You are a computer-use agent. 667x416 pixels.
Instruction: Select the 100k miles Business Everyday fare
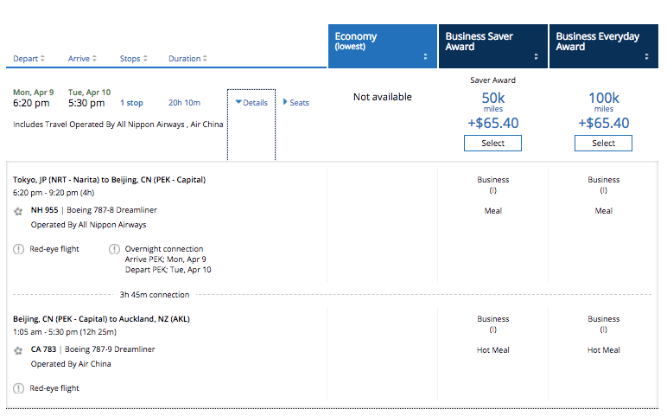pos(603,144)
